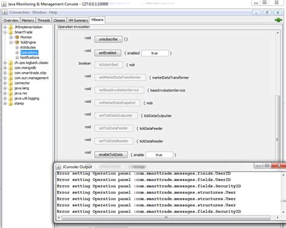The image size is (286, 228).
Task: Click the Java icon in the title bar
Action: click(4, 4)
